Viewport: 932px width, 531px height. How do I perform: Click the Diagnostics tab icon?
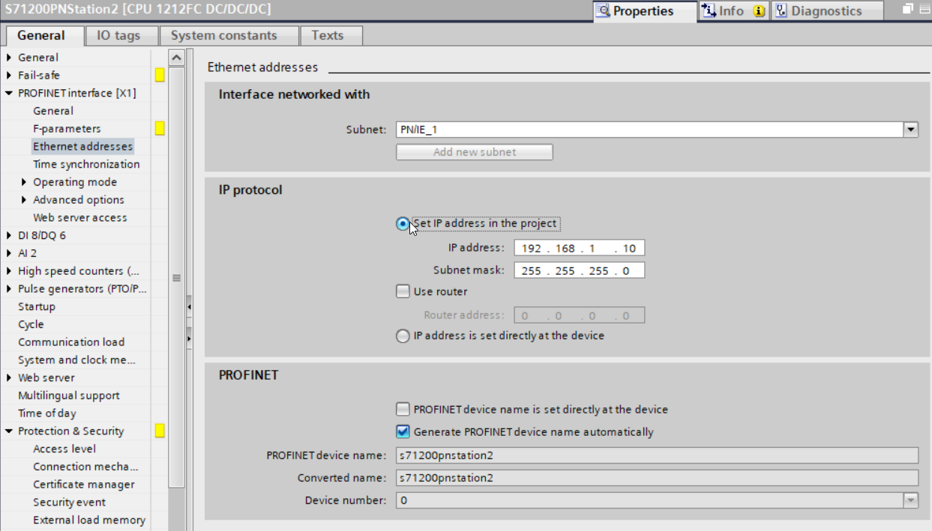[781, 10]
